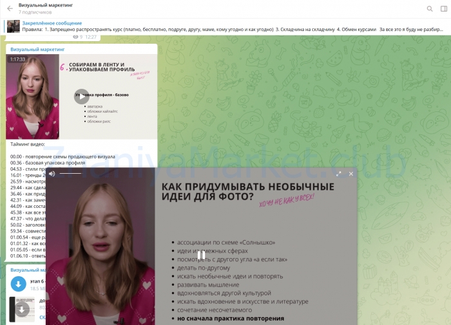Click the '7 подписчиков' subscriber count
Viewport: 451px width, 325px height.
pos(35,12)
